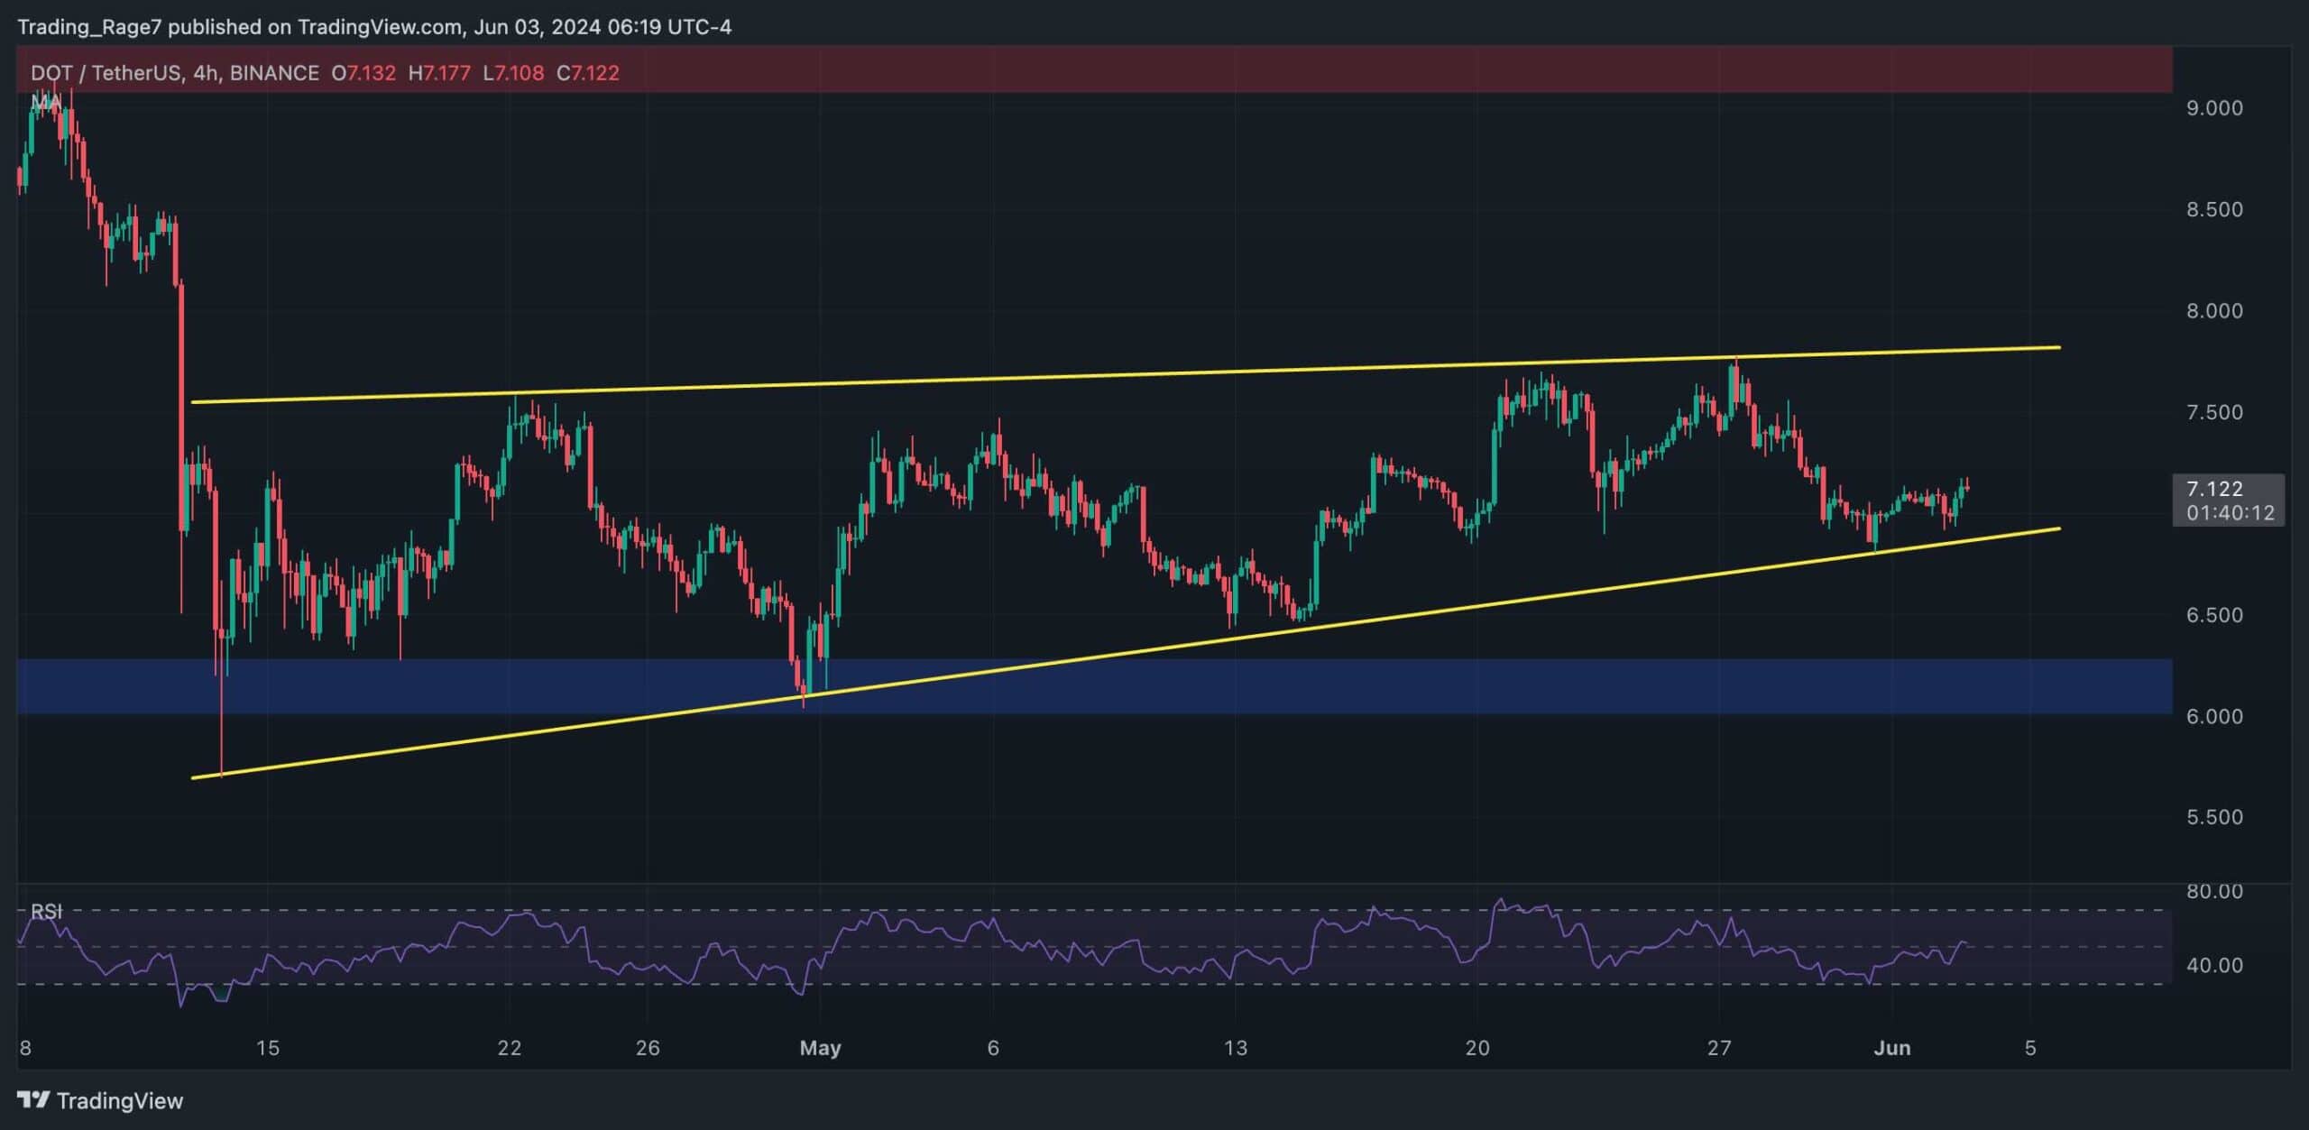Screen dimensions: 2309x1130
Task: Click the date label 26 on time axis
Action: pyautogui.click(x=648, y=1048)
